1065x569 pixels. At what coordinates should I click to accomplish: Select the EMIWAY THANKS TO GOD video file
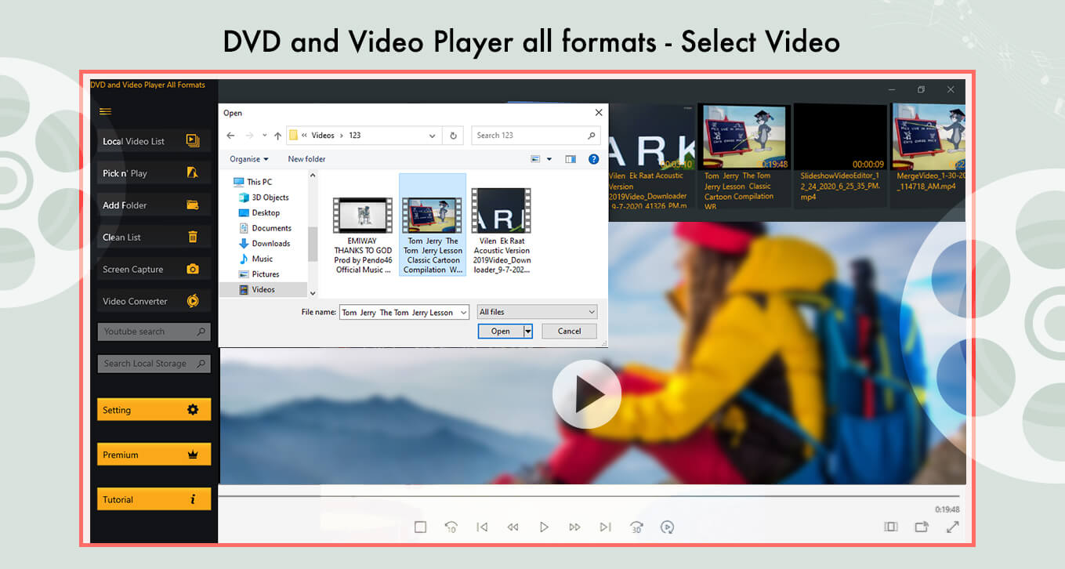click(x=363, y=234)
